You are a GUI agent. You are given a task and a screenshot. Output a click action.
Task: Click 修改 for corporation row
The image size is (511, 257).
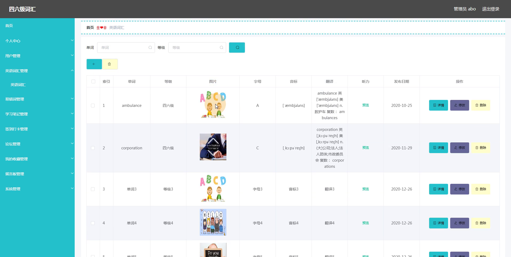click(460, 148)
